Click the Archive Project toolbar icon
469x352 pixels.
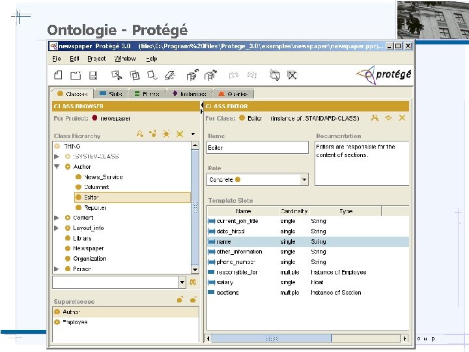(x=192, y=75)
